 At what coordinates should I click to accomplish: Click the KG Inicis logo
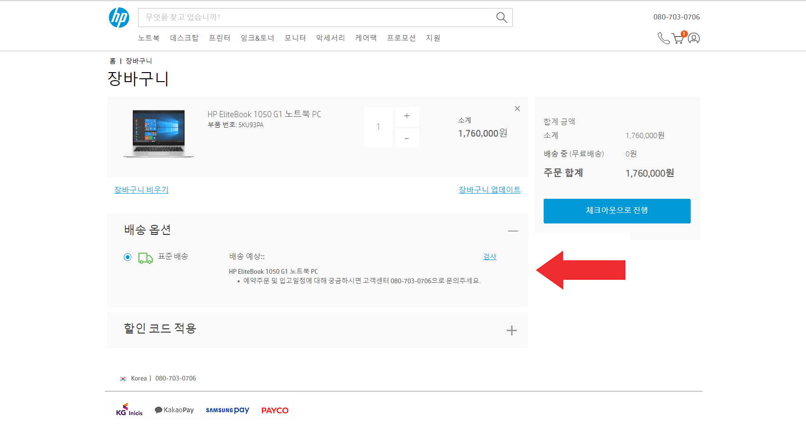(129, 410)
